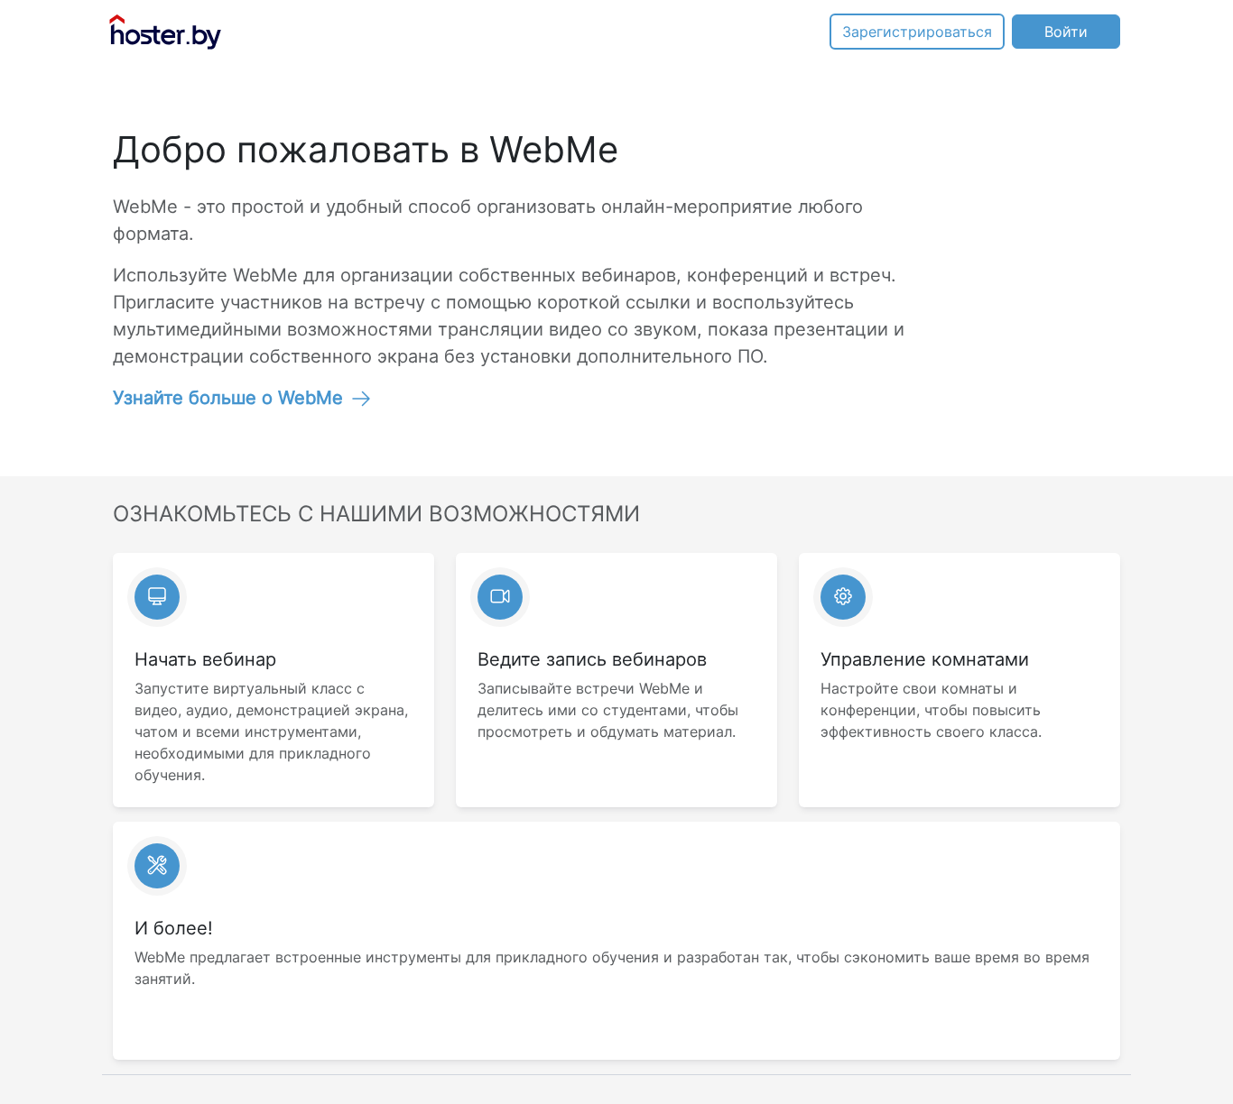This screenshot has width=1233, height=1104.
Task: Click the description text under Начать вебинар
Action: pos(272,731)
